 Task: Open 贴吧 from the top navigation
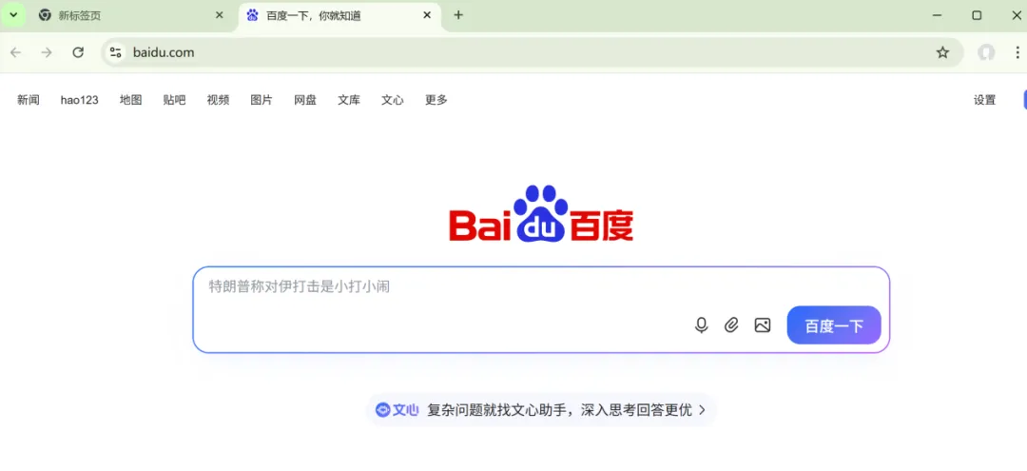(x=174, y=100)
